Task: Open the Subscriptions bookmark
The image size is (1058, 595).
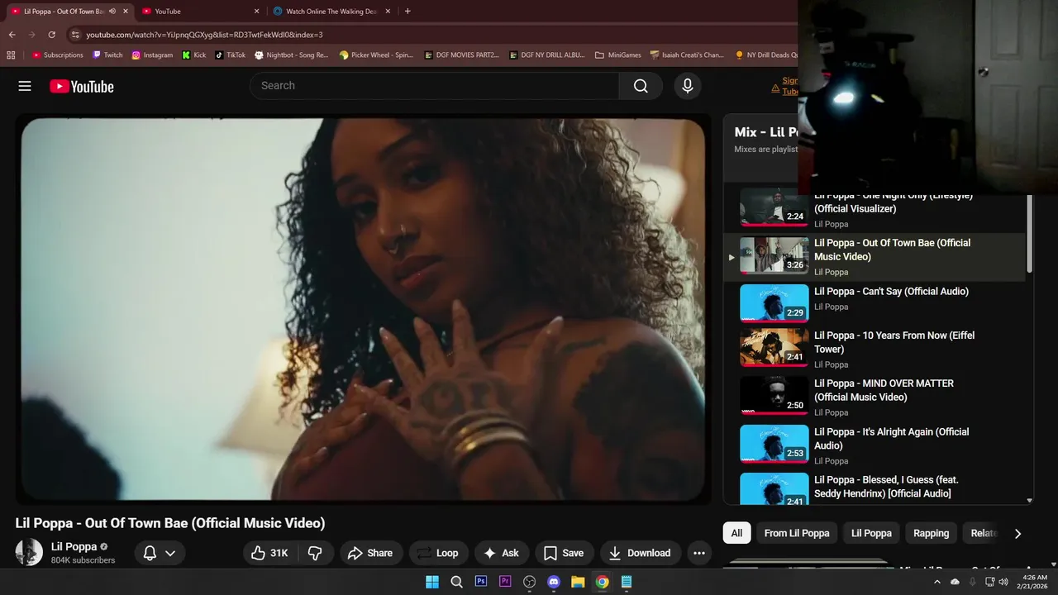Action: point(57,55)
